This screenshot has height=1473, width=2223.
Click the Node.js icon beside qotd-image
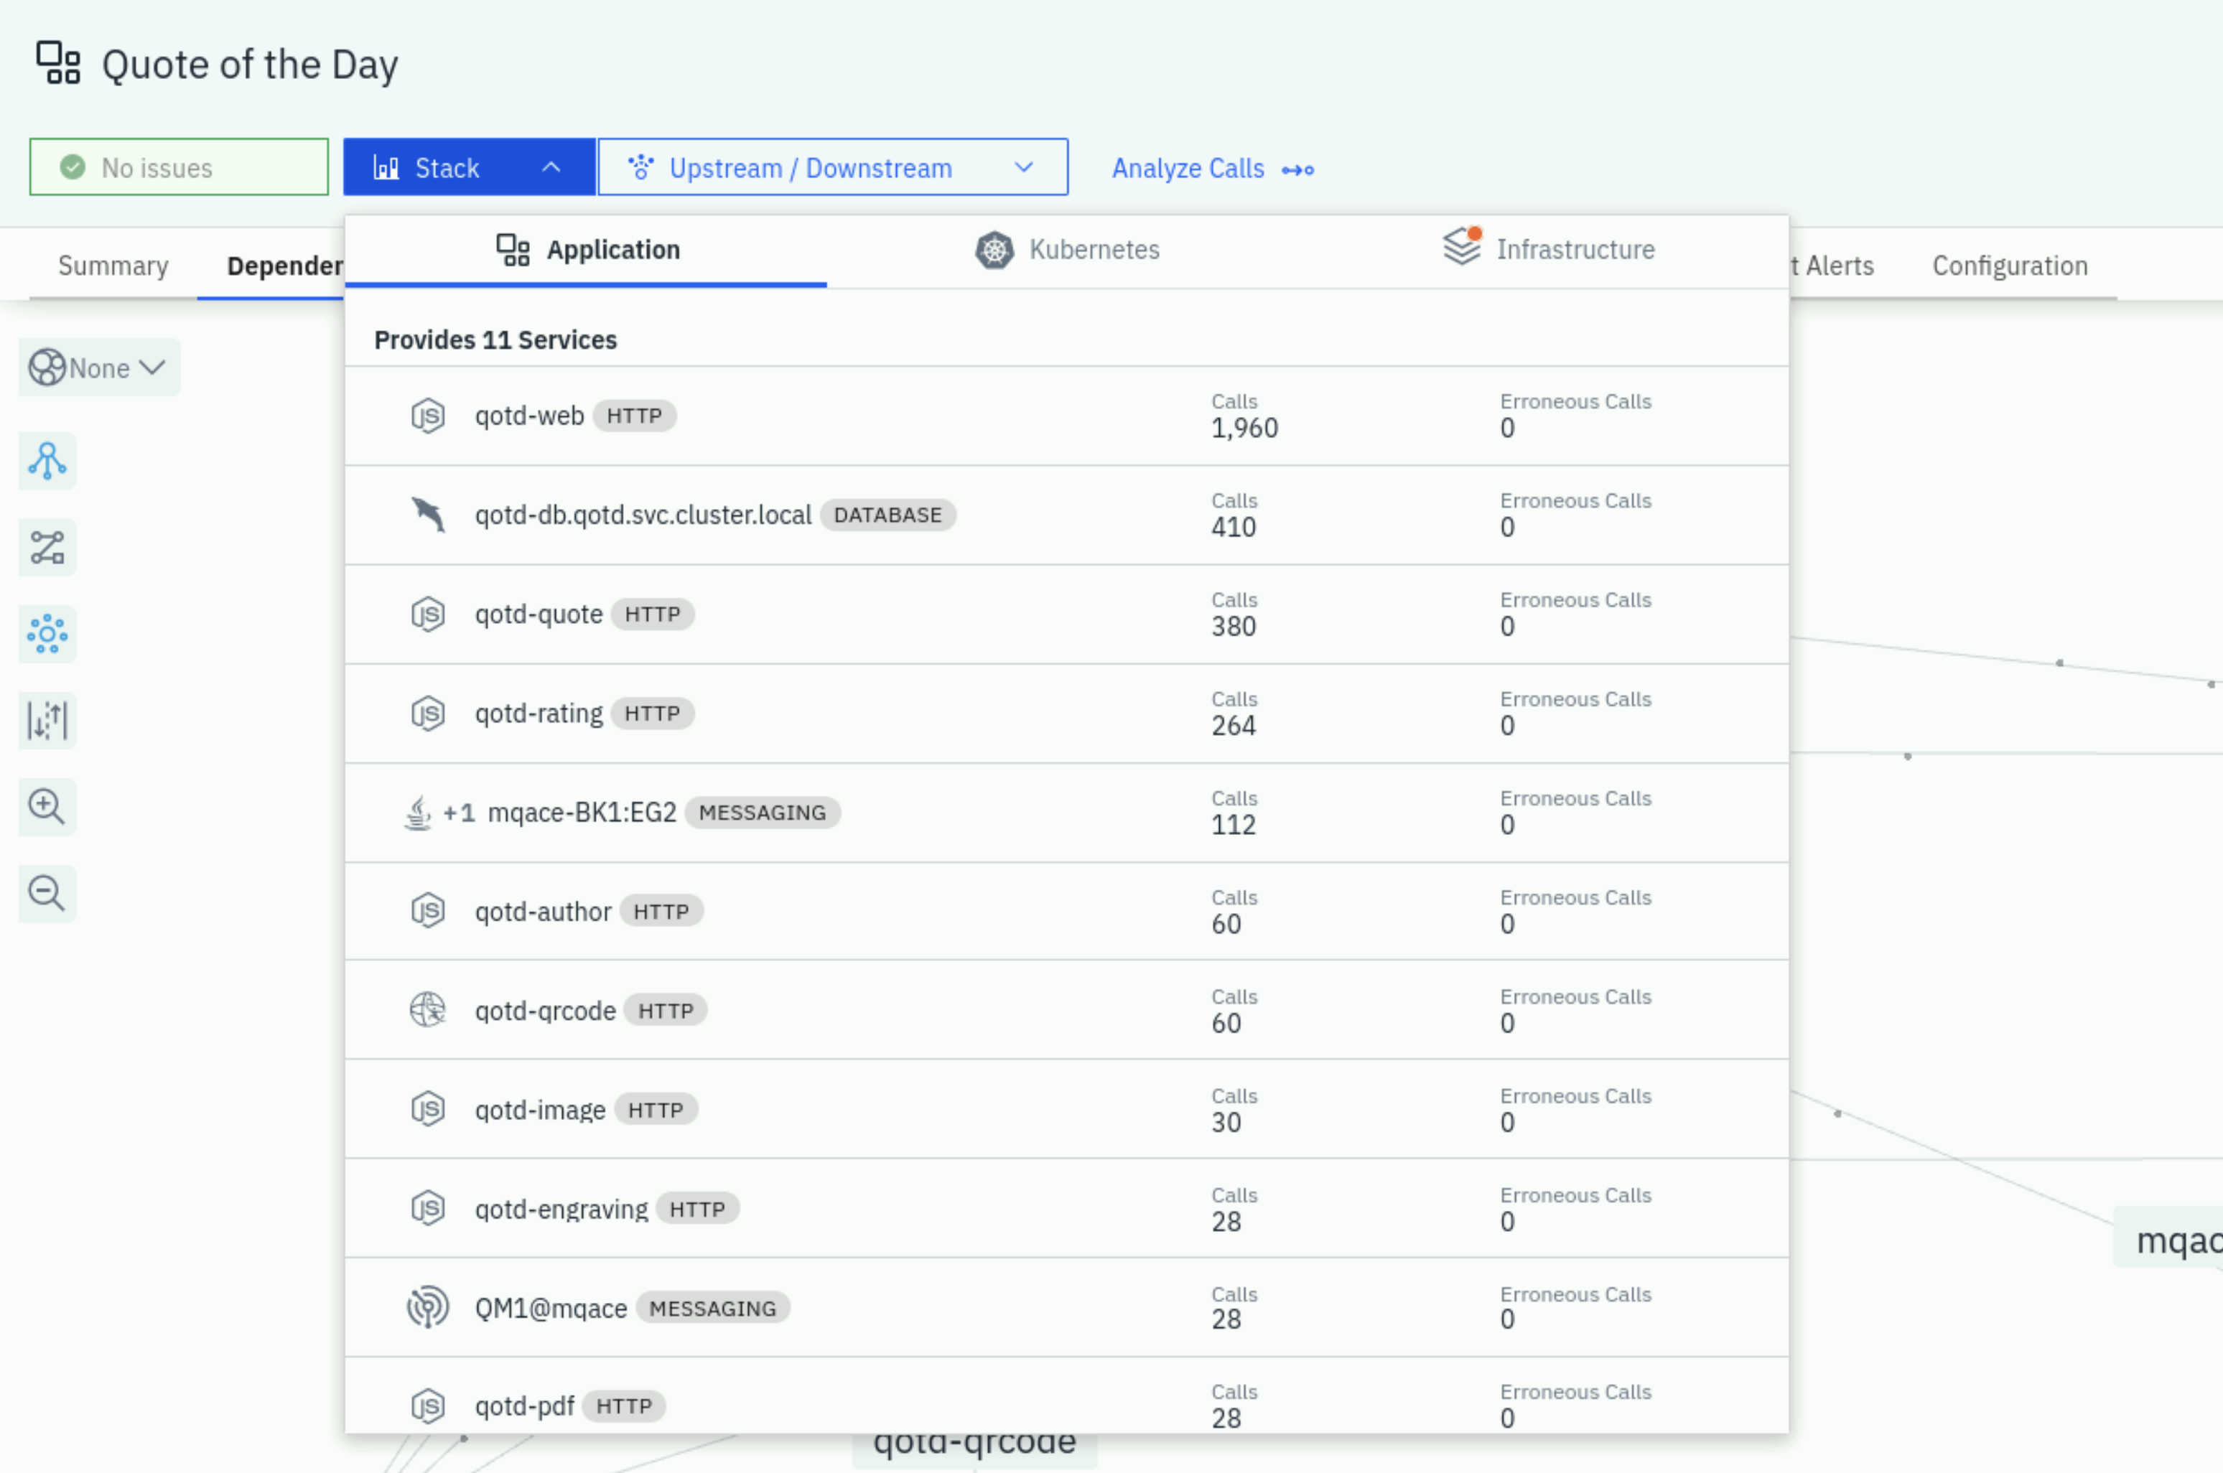427,1110
